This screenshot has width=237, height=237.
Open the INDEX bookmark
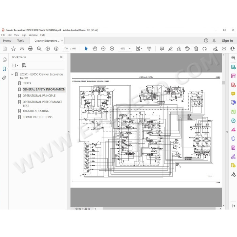[27, 83]
